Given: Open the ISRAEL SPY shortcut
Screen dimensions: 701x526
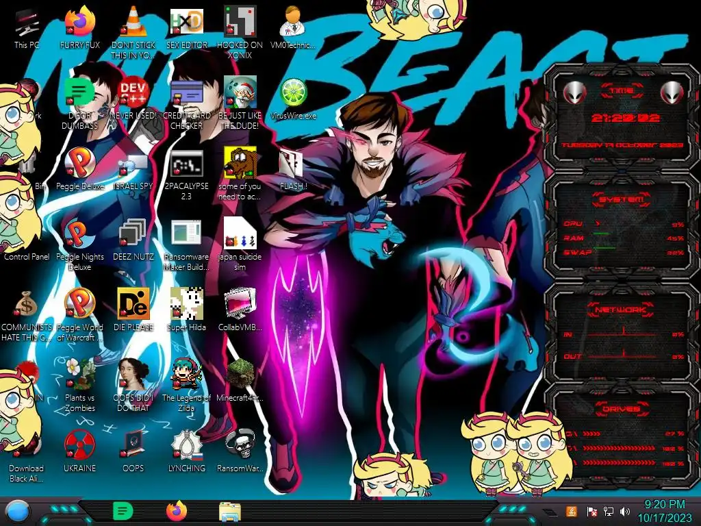Looking at the screenshot, I should 133,164.
